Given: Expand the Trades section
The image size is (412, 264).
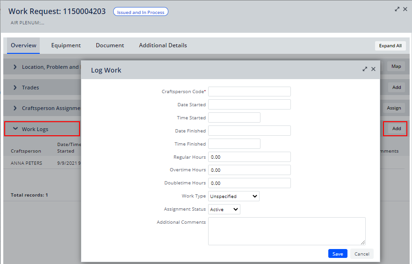Looking at the screenshot, I should 15,88.
